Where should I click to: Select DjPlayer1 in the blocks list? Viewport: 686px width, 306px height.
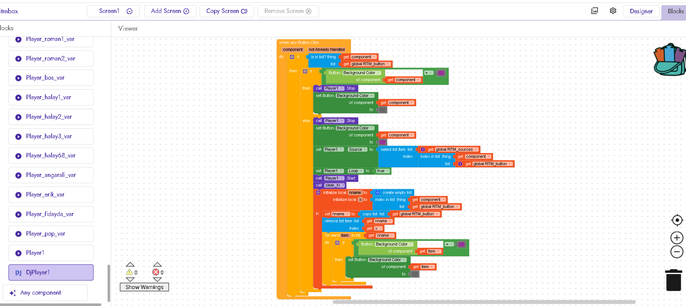click(51, 272)
